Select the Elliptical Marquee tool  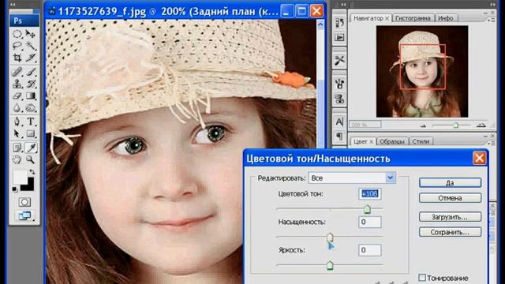pyautogui.click(x=17, y=34)
